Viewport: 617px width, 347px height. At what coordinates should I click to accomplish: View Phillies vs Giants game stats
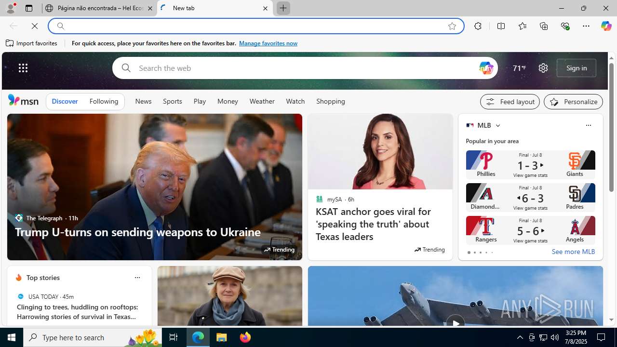pos(530,165)
